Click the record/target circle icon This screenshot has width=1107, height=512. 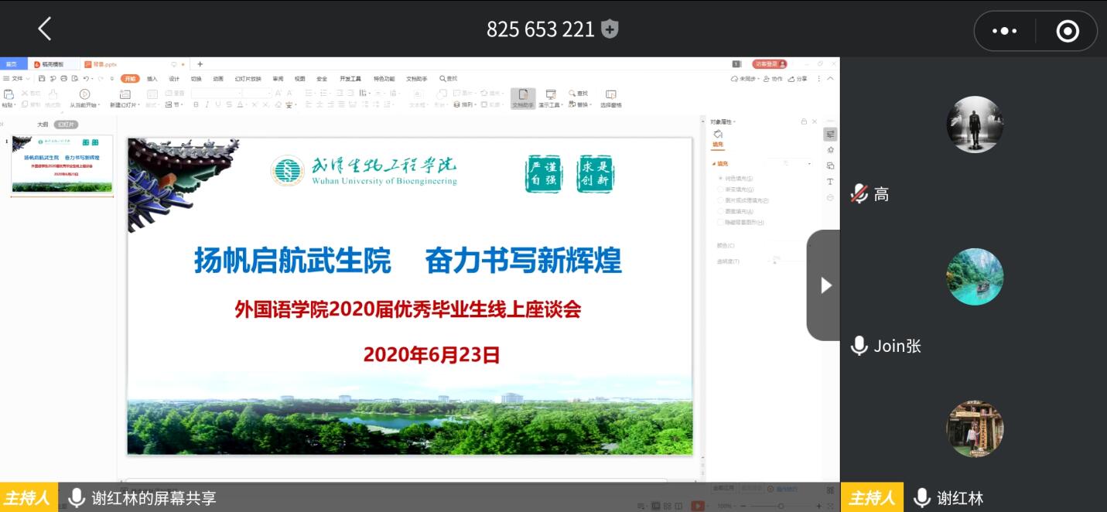pyautogui.click(x=1068, y=31)
